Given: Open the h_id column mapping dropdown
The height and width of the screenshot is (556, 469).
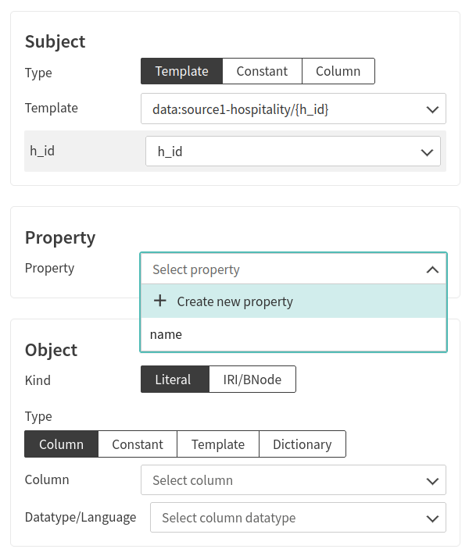Looking at the screenshot, I should click(281, 151).
